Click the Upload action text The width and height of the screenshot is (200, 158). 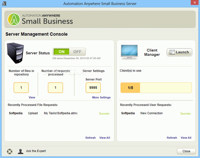tap(33, 113)
